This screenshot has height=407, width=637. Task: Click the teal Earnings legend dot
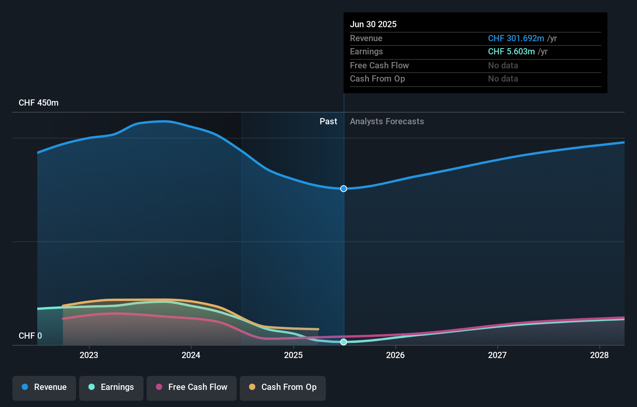(92, 387)
